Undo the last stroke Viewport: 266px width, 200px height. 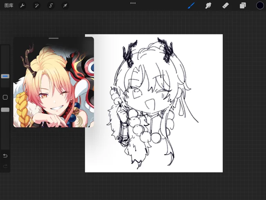click(5, 156)
